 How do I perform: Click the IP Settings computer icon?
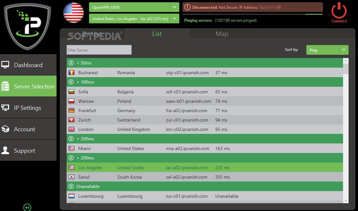pyautogui.click(x=5, y=108)
